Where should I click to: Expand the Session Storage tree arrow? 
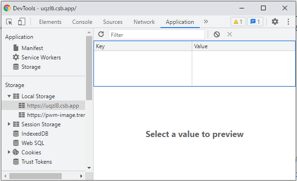click(9, 124)
